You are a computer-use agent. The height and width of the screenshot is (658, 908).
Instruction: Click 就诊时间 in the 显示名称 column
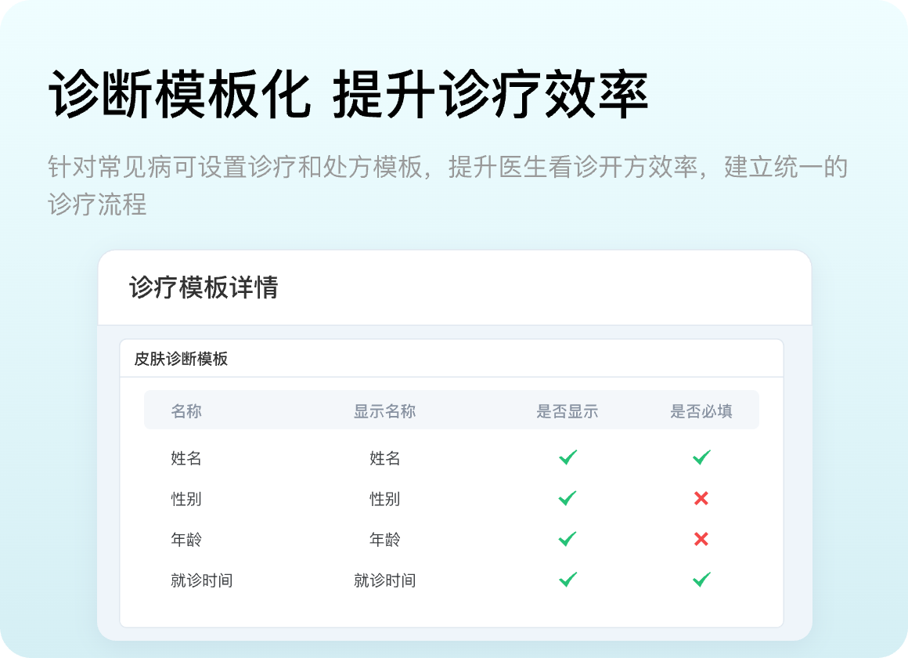pyautogui.click(x=384, y=580)
